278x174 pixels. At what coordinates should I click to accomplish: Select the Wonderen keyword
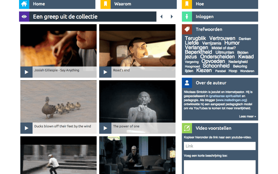(x=247, y=71)
